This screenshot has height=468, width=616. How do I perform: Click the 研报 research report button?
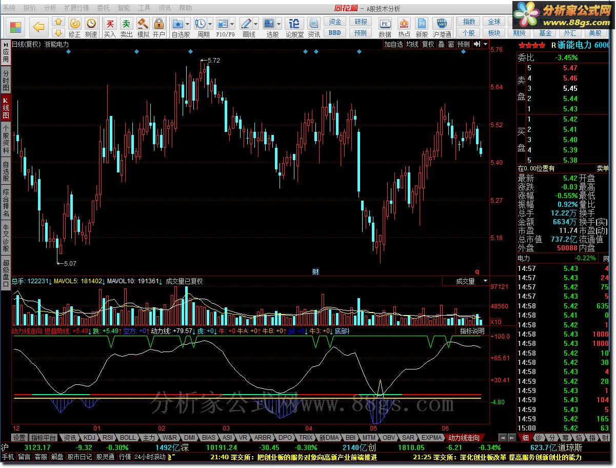tap(361, 22)
